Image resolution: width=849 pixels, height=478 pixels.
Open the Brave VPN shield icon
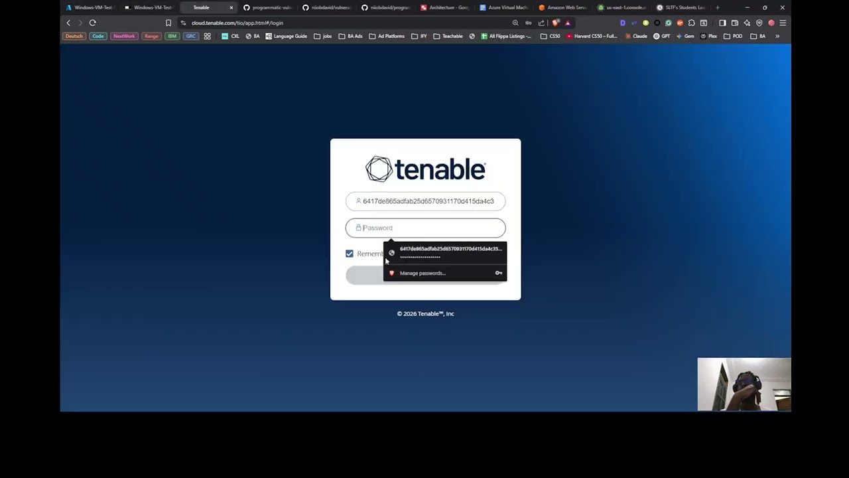coord(759,23)
